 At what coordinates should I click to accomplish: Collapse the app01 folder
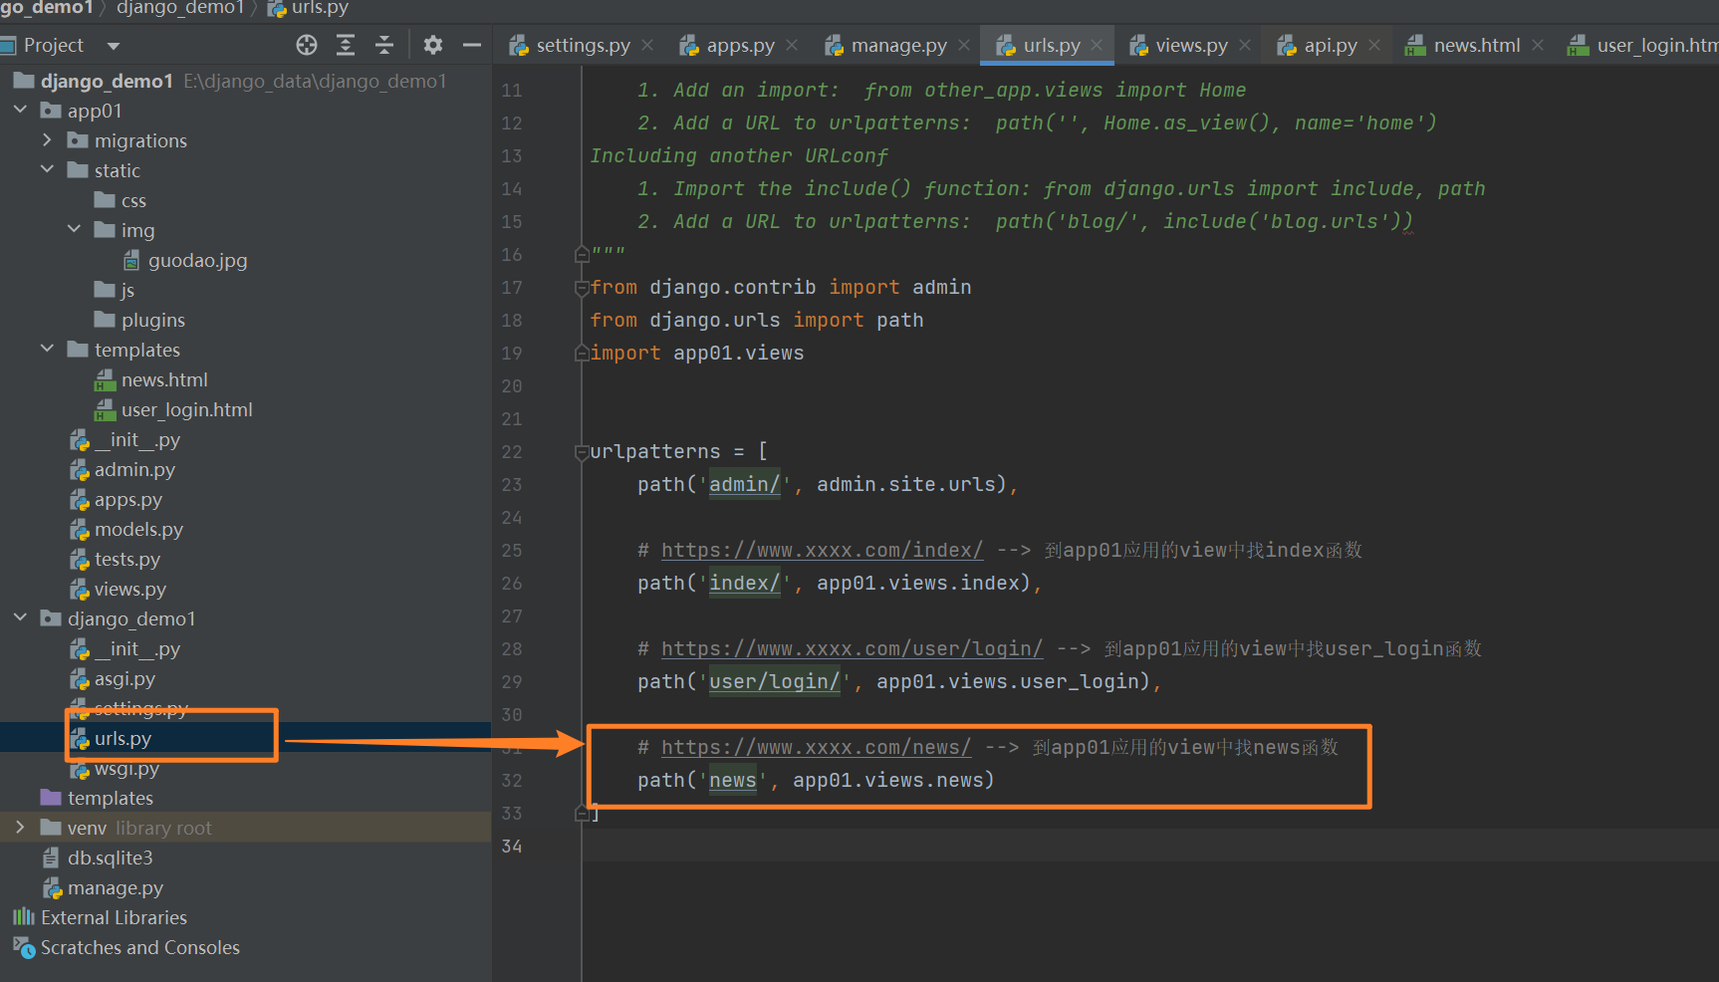20,111
